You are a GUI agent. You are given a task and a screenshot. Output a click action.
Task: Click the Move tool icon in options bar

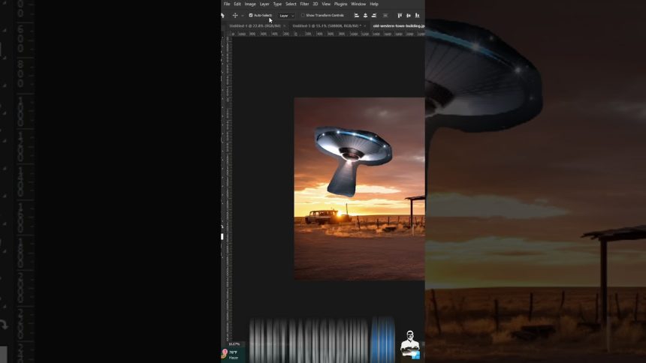[235, 15]
